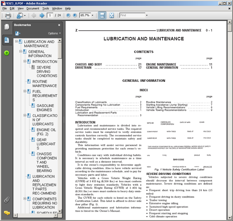
Task: Select the Fit Page view icon
Action: pos(112,15)
